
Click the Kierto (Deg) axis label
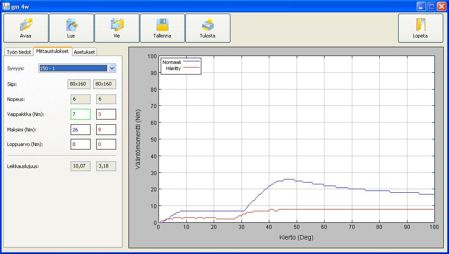pos(296,237)
